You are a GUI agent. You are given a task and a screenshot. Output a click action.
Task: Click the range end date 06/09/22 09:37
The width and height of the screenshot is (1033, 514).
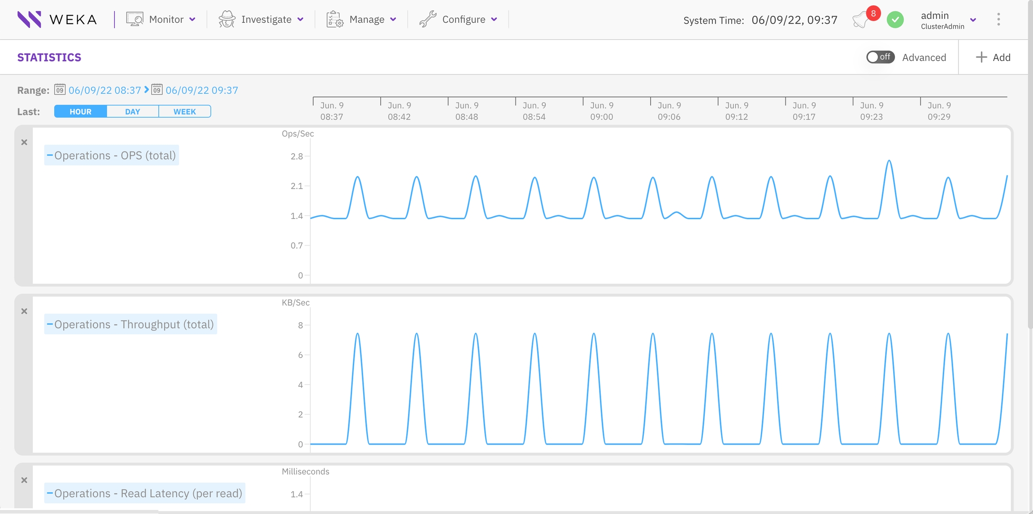[x=202, y=91]
